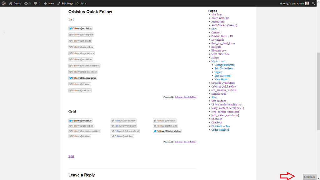Open the Meta Slider Lite link

point(220,54)
